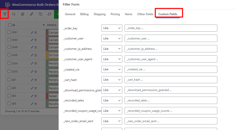Viewport: 235px width, 130px height.
Task: Check the box for order 487
Action: coord(9,80)
